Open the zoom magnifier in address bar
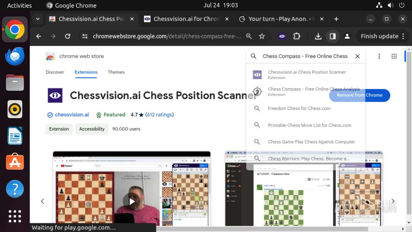 (249, 36)
